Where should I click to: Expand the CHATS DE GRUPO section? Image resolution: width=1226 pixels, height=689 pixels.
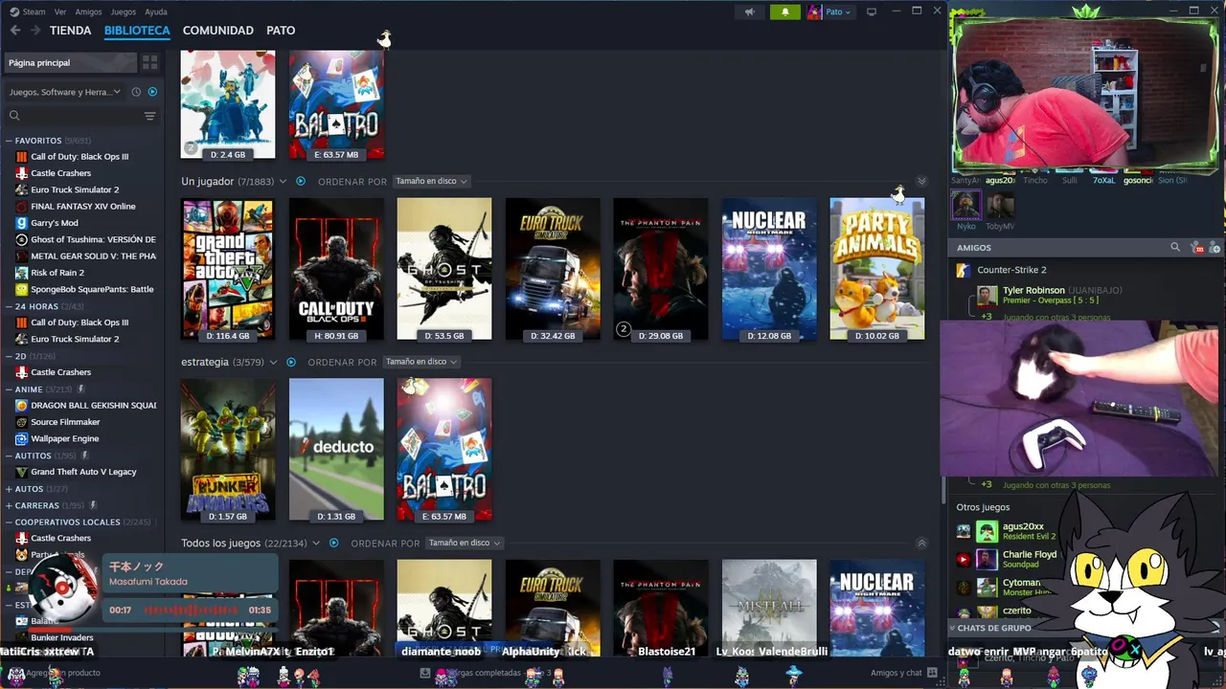(994, 628)
